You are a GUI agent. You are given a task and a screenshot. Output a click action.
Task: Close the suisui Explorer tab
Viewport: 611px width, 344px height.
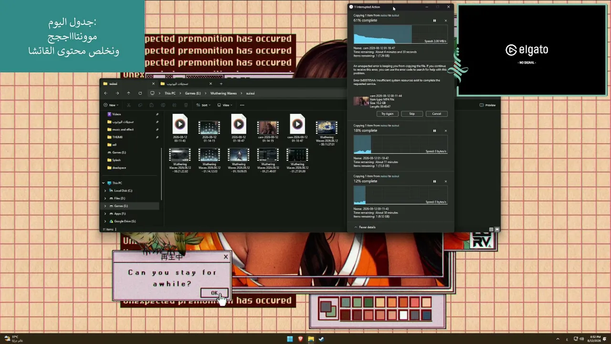coord(153,84)
